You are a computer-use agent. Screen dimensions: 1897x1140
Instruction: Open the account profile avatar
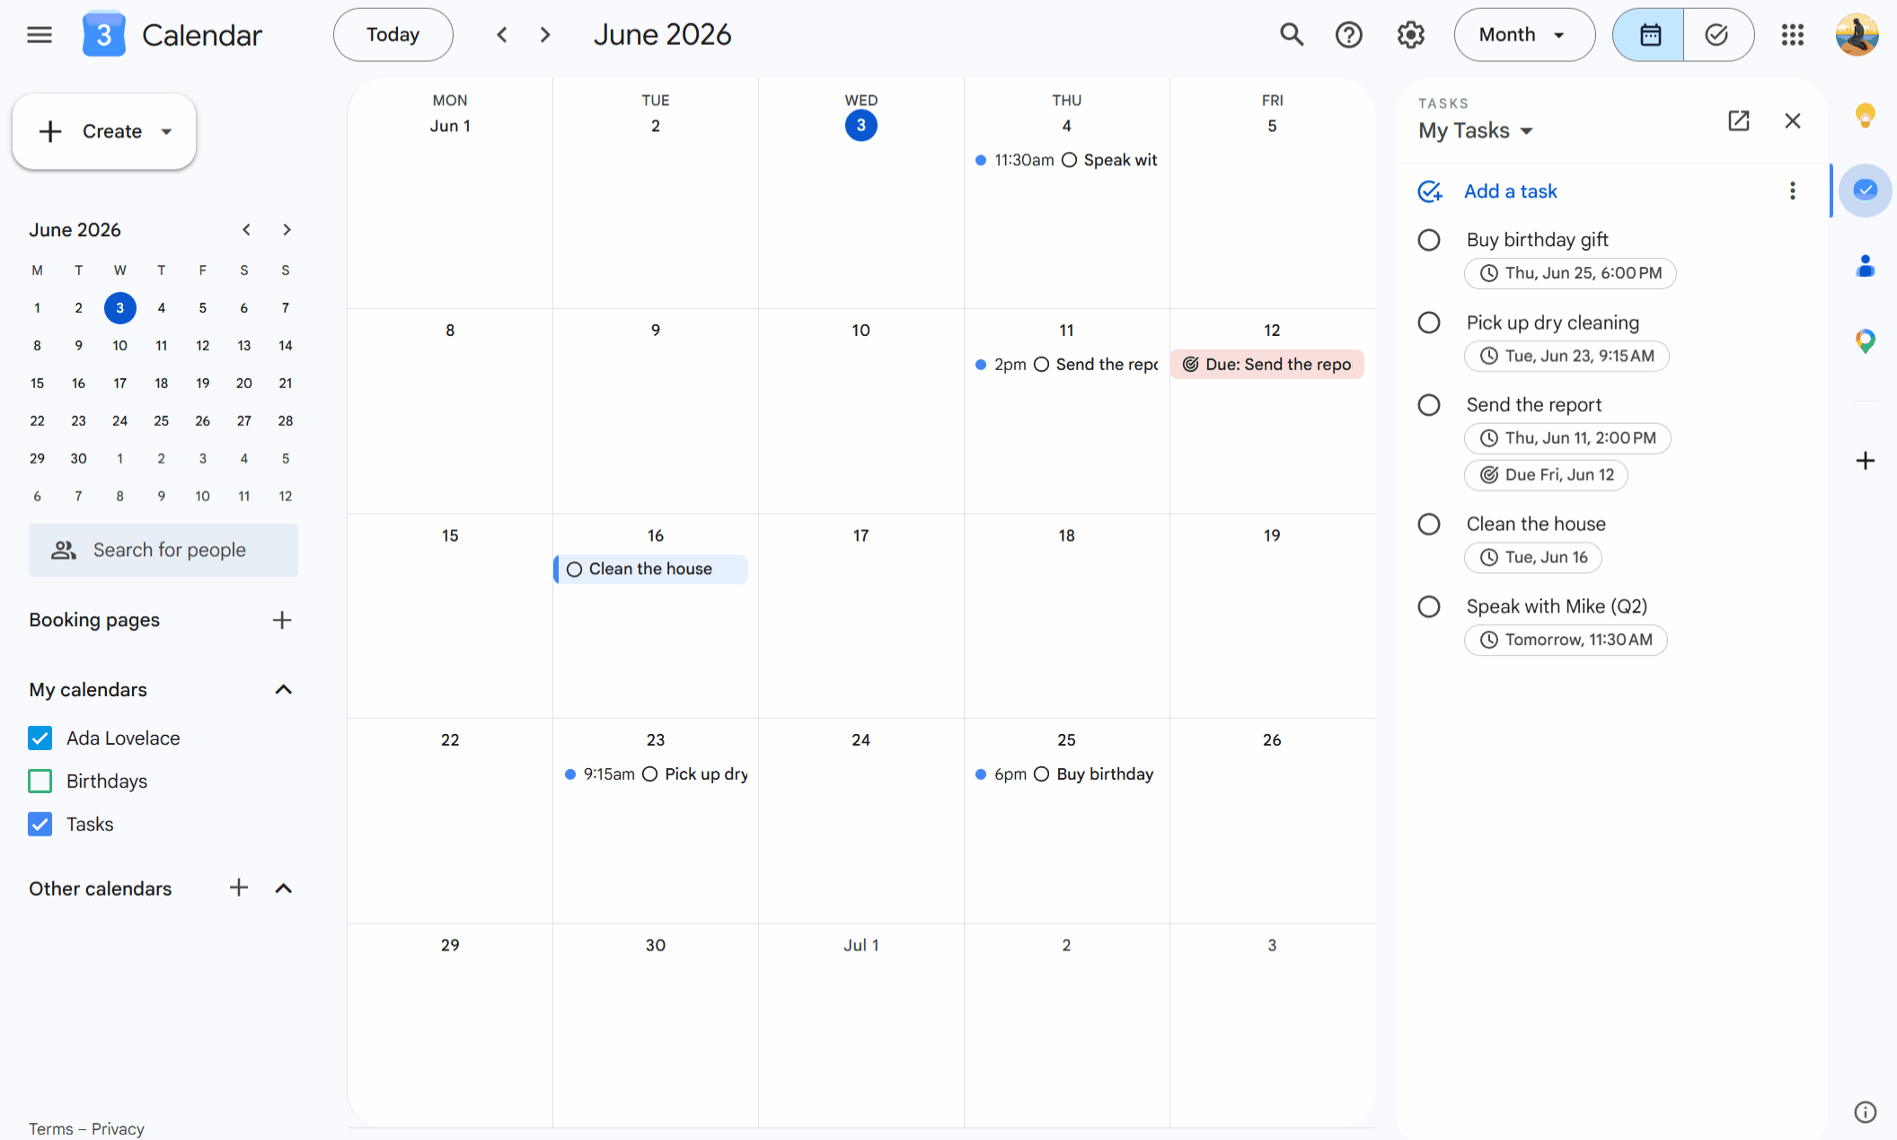point(1857,35)
